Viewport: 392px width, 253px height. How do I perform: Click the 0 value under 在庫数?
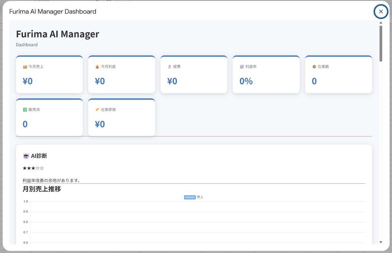[314, 81]
